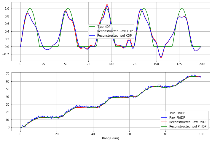
Task: Click the 1.0 tick label on upper y-axis
Action: [x=7, y=9]
